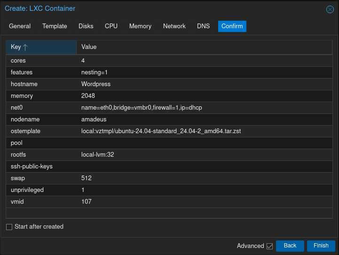Sort by the Key column header

(x=41, y=47)
